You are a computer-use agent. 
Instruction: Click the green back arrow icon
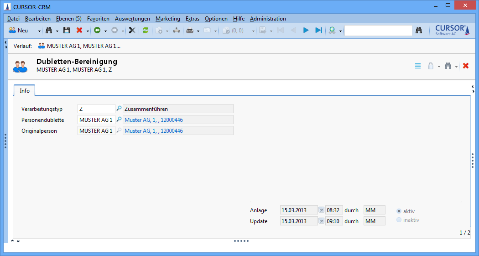[97, 31]
